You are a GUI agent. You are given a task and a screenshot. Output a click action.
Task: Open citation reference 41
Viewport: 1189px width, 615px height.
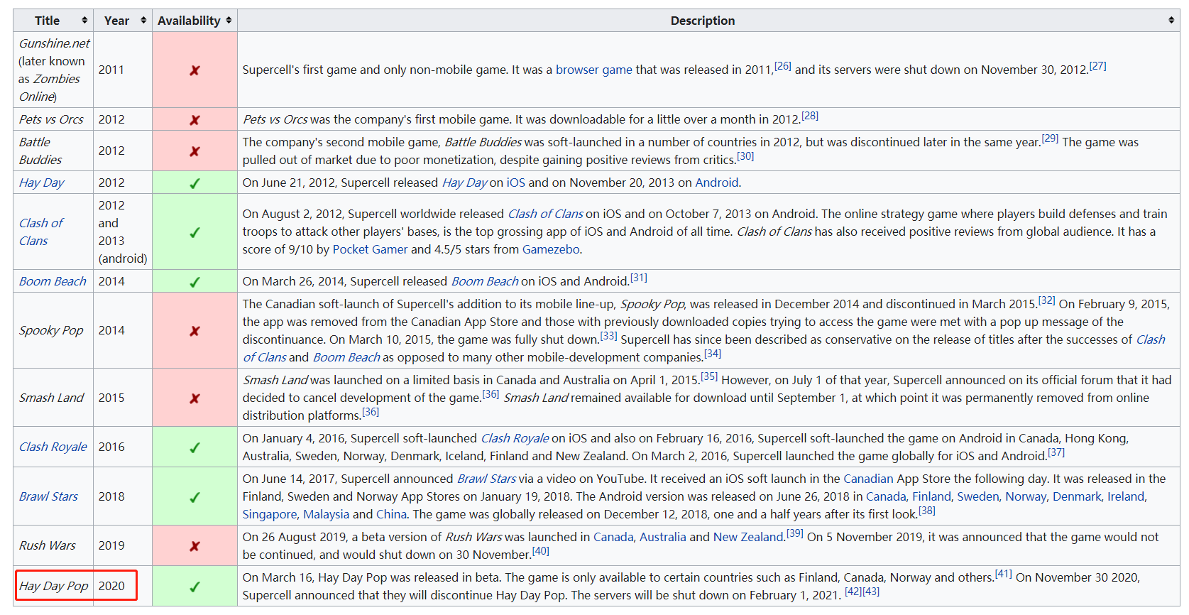coord(1004,574)
